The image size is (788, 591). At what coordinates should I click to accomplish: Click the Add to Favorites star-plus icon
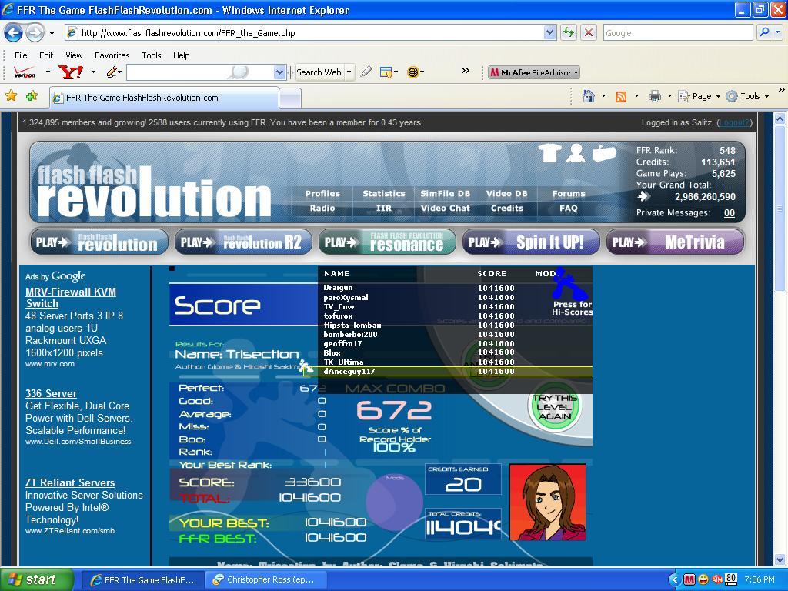point(32,95)
